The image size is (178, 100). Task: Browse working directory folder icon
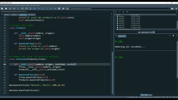coord(172,9)
